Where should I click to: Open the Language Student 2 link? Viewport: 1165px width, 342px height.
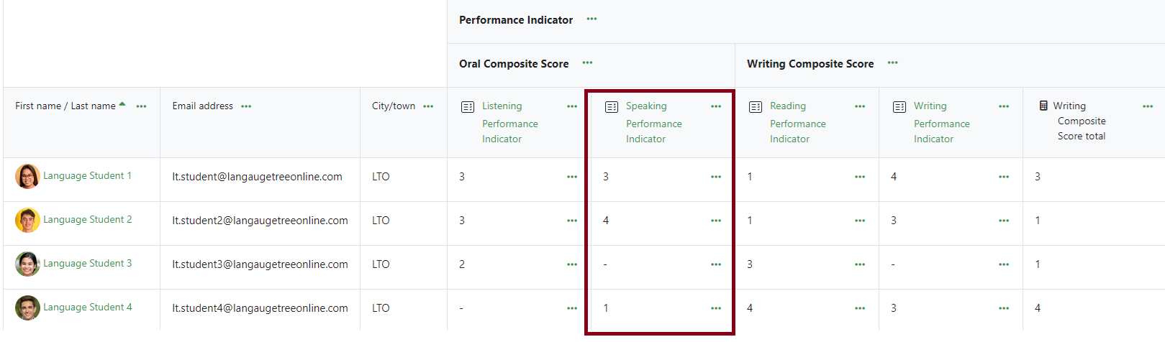pyautogui.click(x=88, y=219)
